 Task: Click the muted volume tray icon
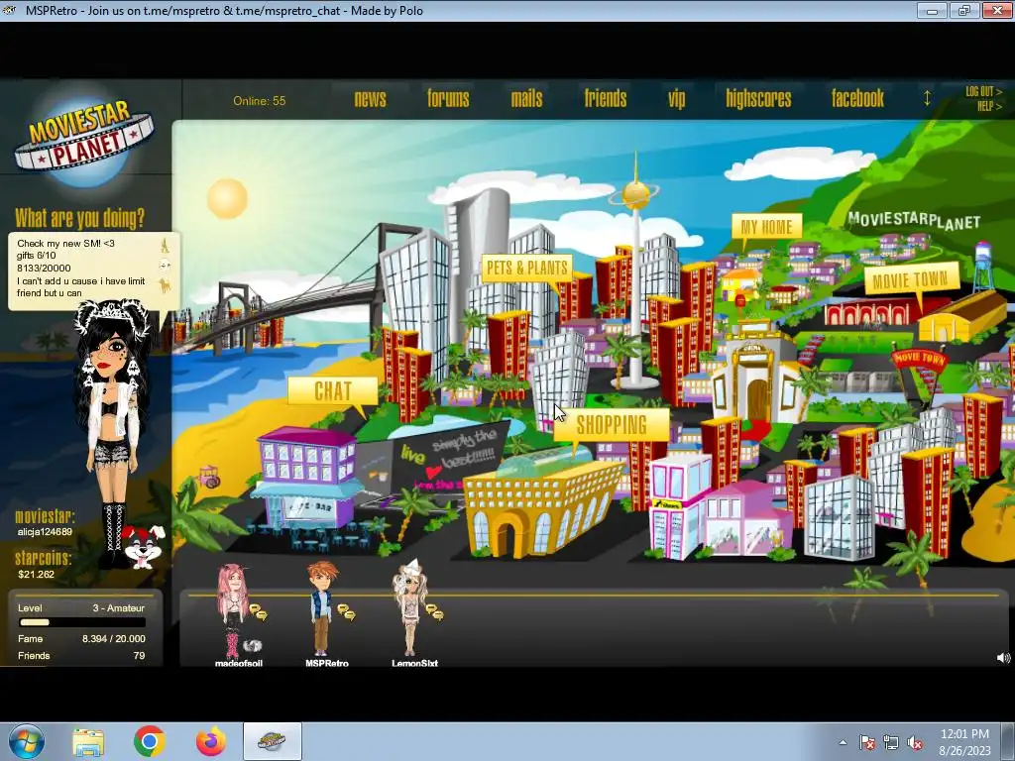coord(914,742)
